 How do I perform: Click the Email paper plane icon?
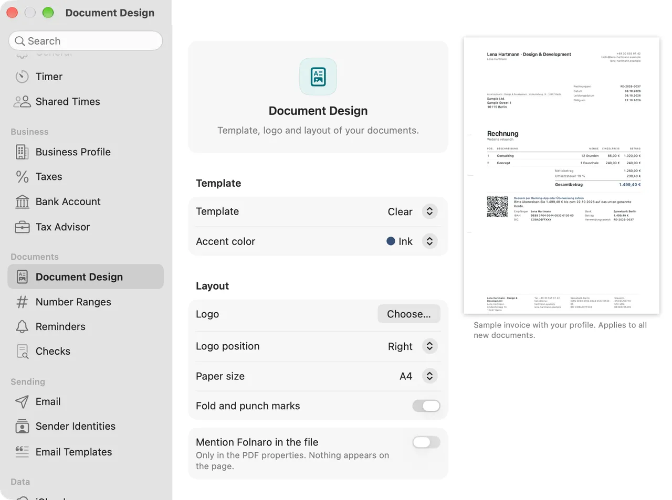(x=22, y=402)
